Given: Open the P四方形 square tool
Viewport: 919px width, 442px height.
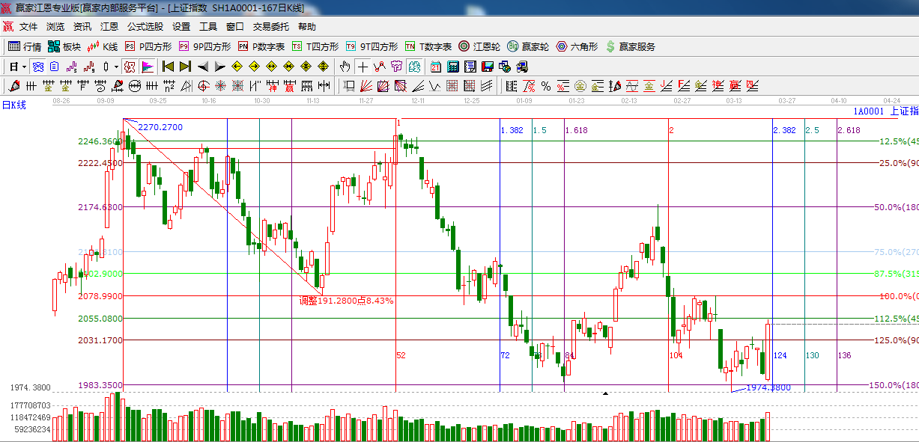Looking at the screenshot, I should (x=148, y=46).
